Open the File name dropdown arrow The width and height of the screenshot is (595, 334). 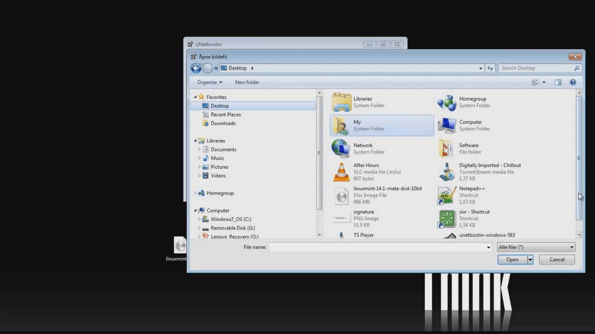point(489,247)
